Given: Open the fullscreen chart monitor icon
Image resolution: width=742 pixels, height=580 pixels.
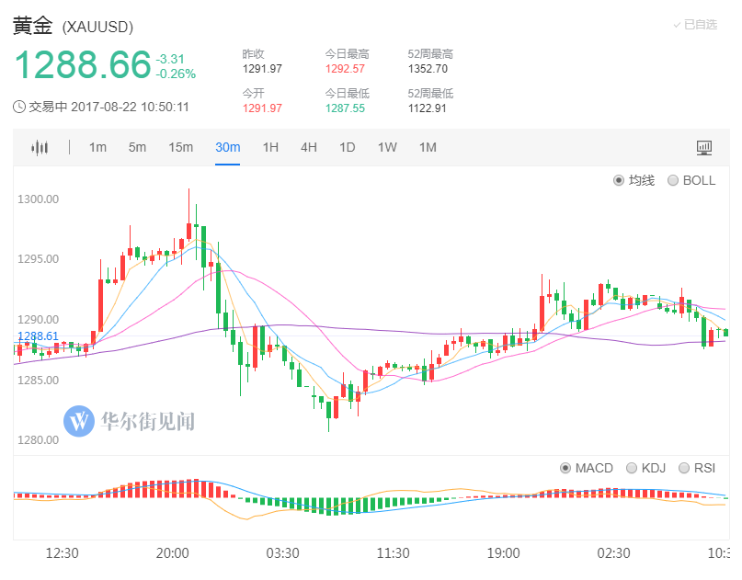Looking at the screenshot, I should (x=704, y=148).
